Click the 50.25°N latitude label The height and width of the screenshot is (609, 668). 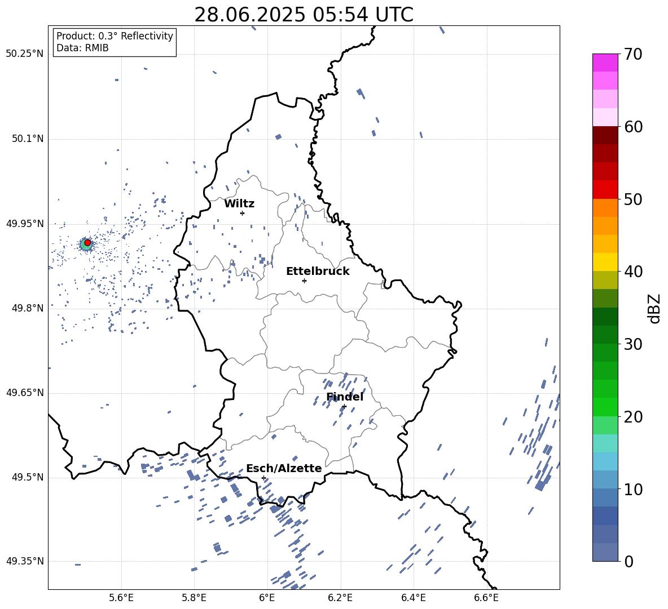point(25,54)
